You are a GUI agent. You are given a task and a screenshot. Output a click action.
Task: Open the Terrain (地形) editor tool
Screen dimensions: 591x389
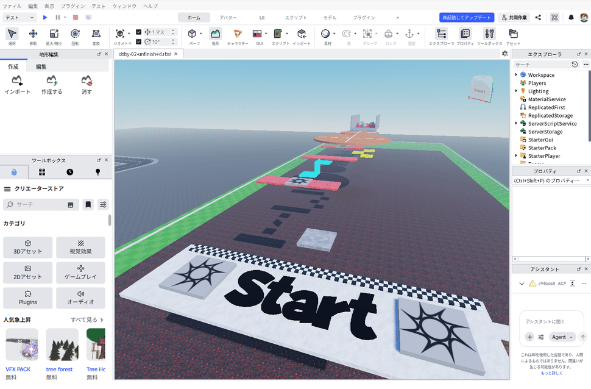(215, 34)
